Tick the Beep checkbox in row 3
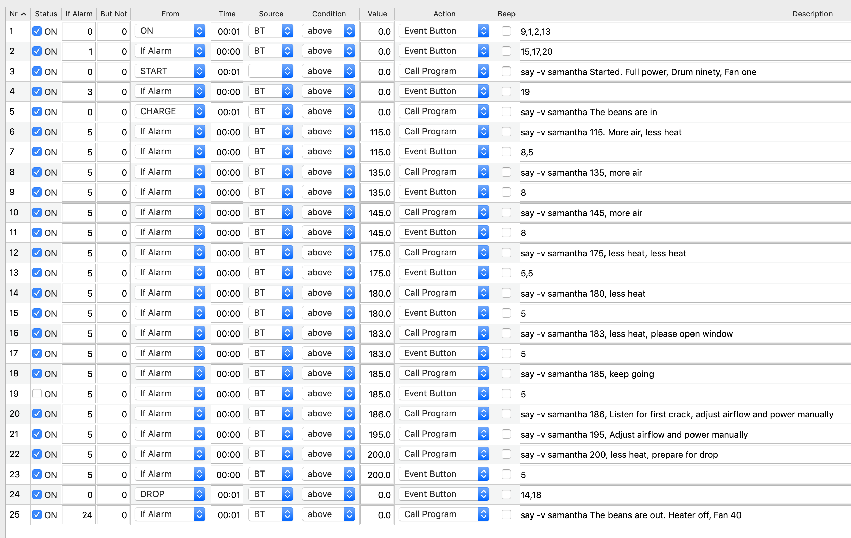Viewport: 851px width, 538px height. point(506,72)
